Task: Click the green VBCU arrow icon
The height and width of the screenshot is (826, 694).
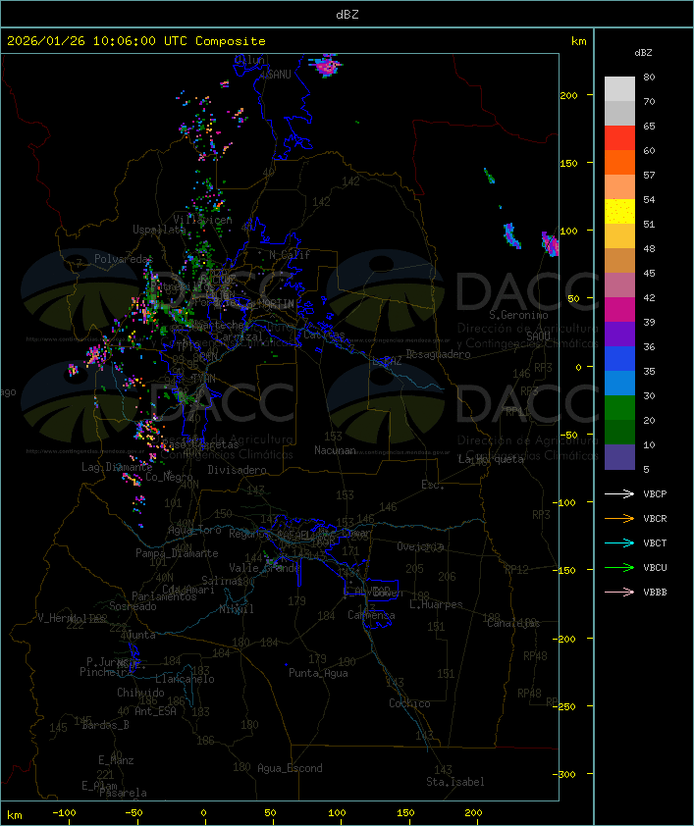Action: [619, 567]
